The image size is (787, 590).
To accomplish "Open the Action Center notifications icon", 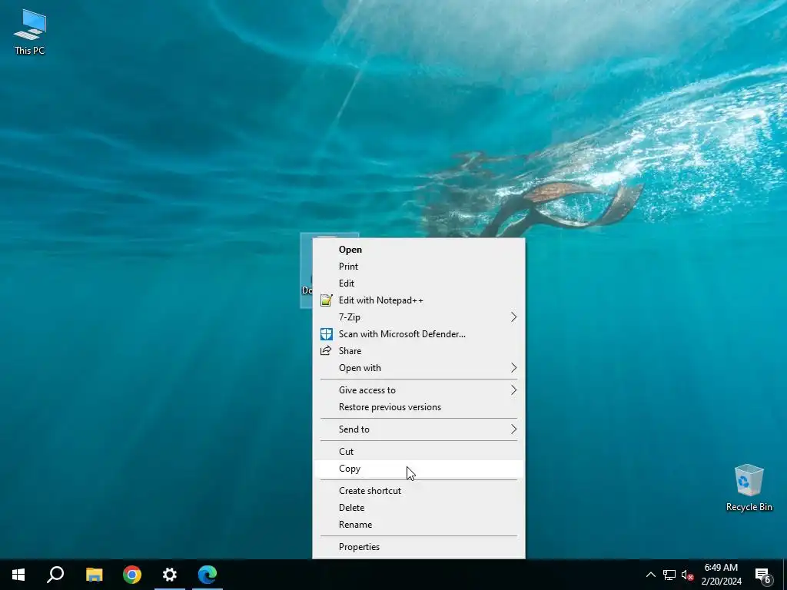I will (763, 575).
